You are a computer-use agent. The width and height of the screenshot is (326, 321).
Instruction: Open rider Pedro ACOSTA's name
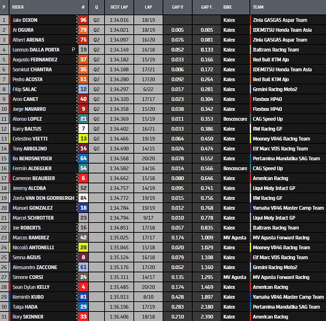click(x=27, y=80)
